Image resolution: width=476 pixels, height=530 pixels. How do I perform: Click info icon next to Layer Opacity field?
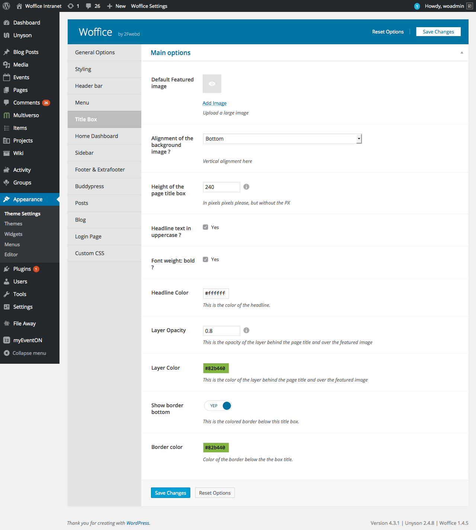246,330
